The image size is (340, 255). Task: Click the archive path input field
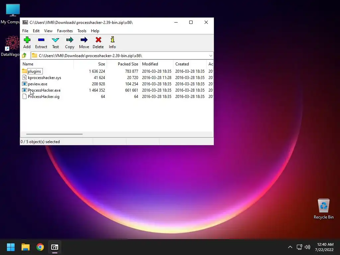coord(123,56)
